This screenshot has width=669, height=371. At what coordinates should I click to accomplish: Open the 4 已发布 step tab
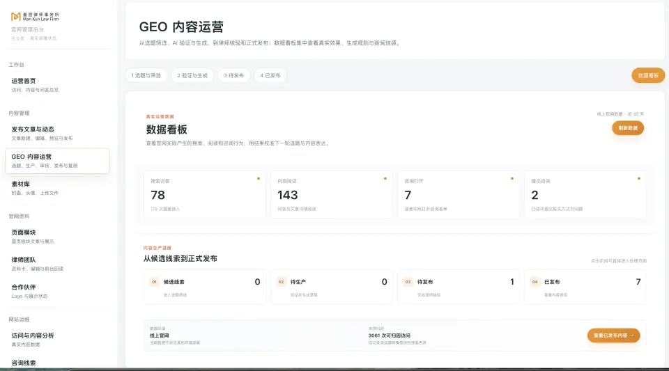pos(270,75)
